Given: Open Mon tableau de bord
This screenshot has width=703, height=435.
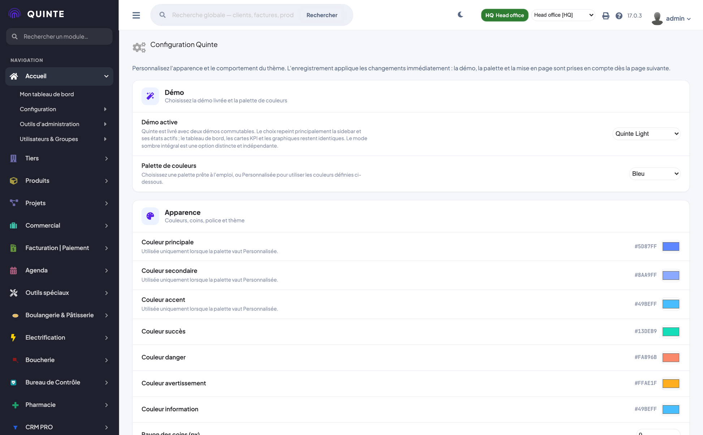Looking at the screenshot, I should [47, 94].
